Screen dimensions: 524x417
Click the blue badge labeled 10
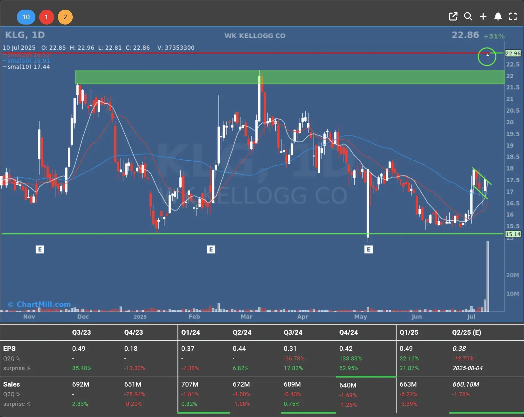[x=26, y=17]
